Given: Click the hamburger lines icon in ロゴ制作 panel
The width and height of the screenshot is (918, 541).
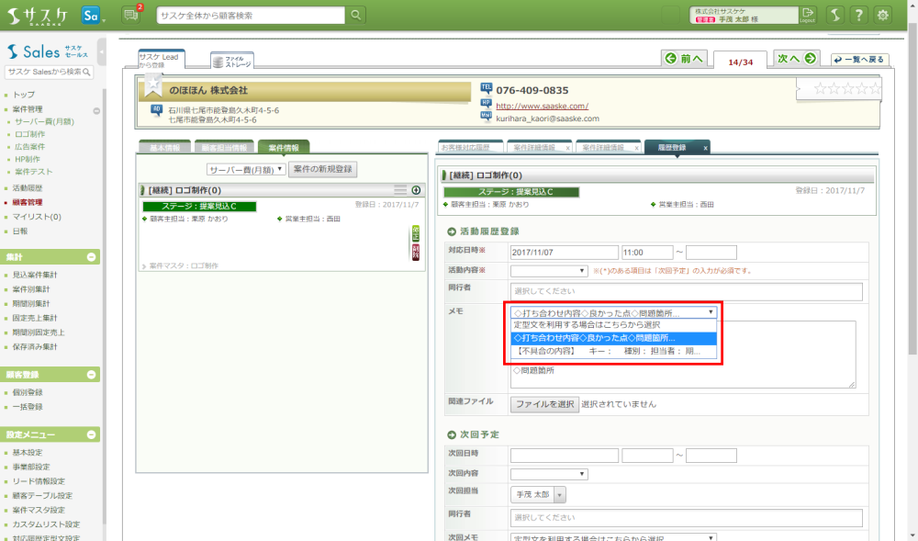Looking at the screenshot, I should (x=400, y=190).
